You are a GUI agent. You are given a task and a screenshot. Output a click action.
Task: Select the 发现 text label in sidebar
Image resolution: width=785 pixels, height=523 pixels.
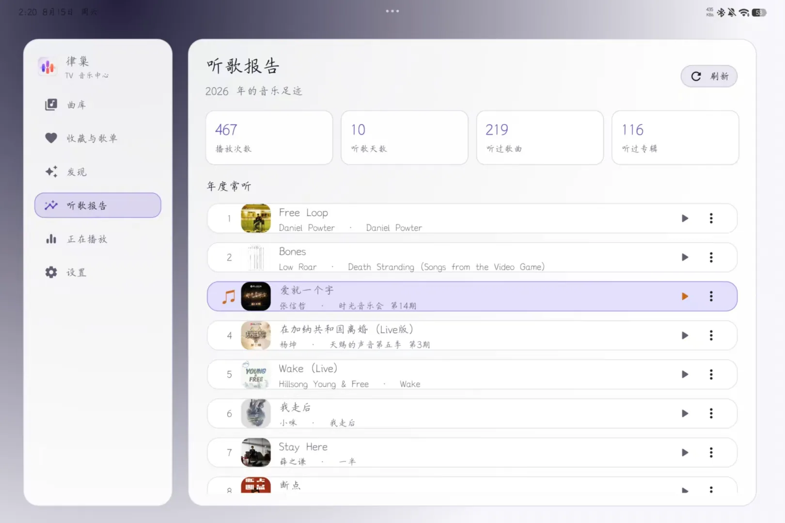pos(77,172)
